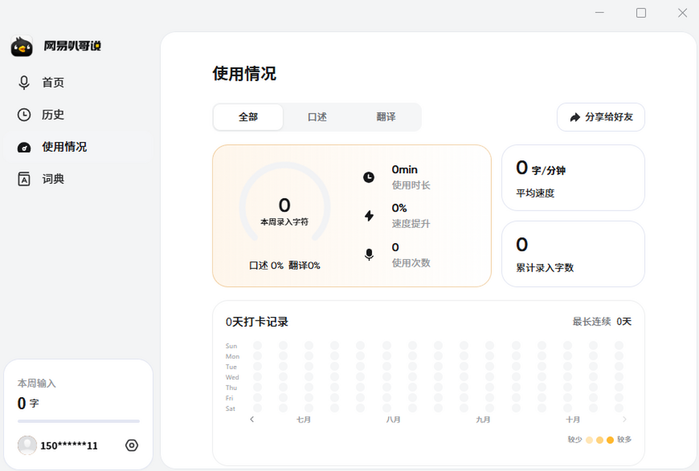Click the microphone icon next to 使用次数

(x=369, y=255)
